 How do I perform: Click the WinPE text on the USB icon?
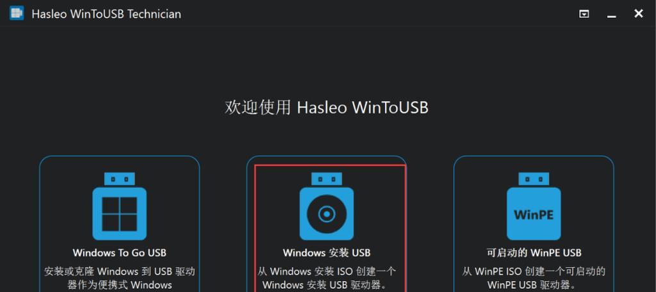[x=534, y=215]
